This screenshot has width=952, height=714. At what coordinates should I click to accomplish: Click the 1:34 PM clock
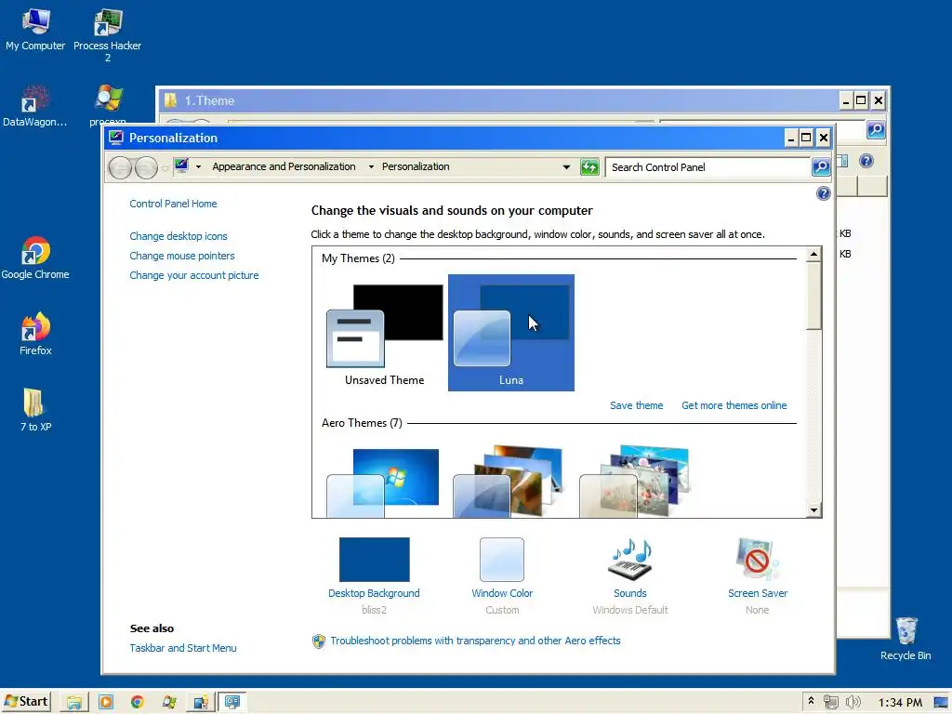coord(900,703)
